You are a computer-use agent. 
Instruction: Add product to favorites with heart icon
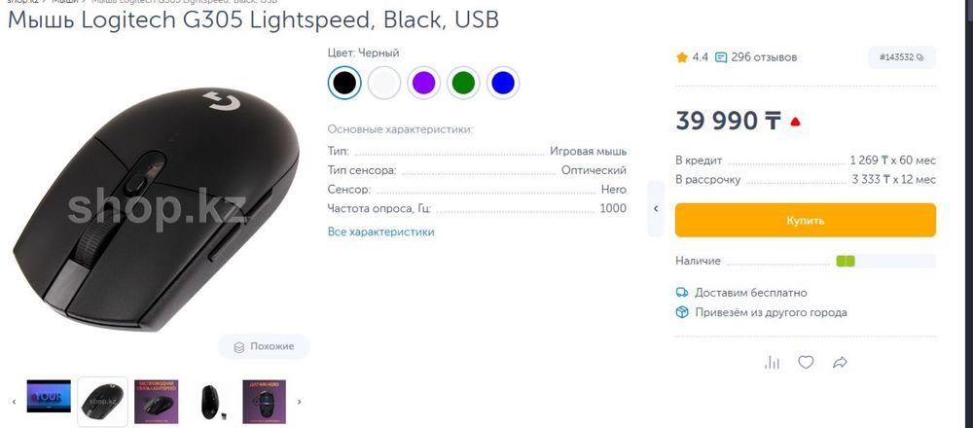tap(806, 362)
